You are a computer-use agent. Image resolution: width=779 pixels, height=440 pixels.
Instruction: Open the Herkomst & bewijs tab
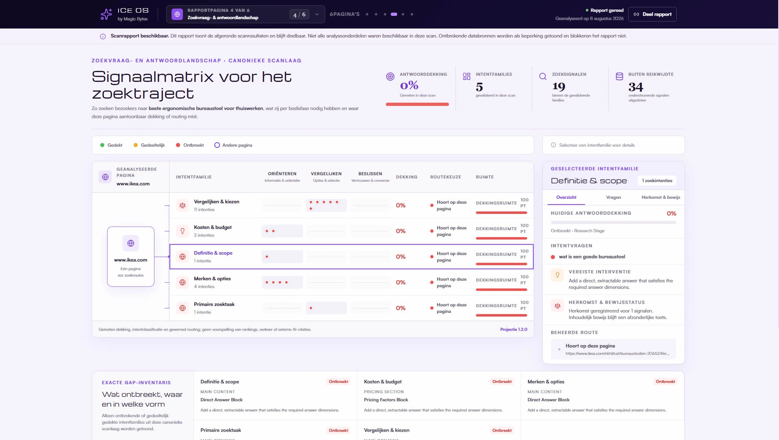[660, 197]
